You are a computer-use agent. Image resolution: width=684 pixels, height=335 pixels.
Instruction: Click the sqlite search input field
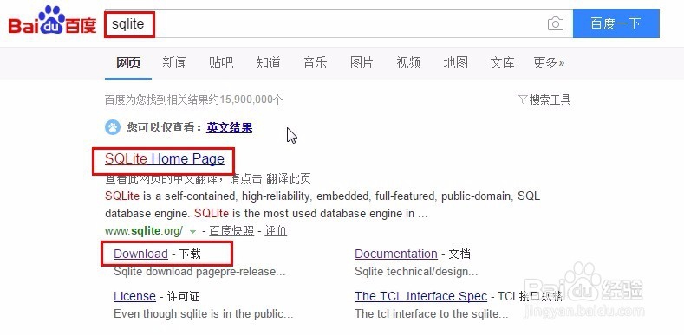pos(338,23)
